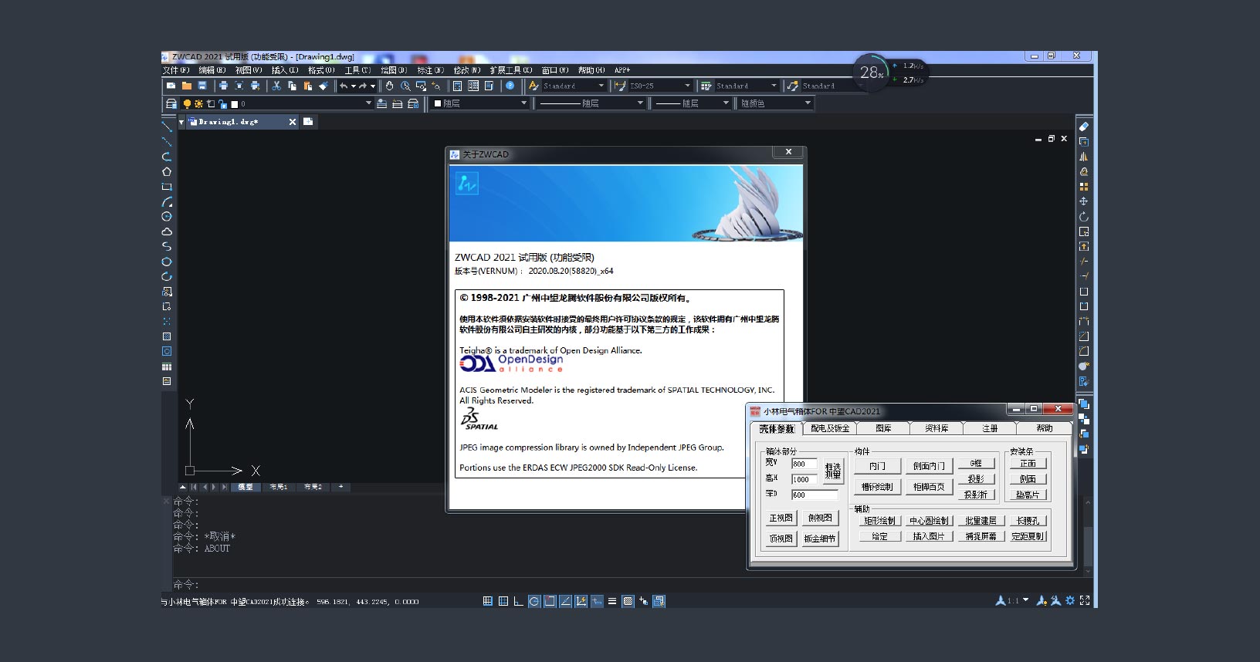The width and height of the screenshot is (1260, 662).
Task: Select the Arc draw tool
Action: click(167, 201)
